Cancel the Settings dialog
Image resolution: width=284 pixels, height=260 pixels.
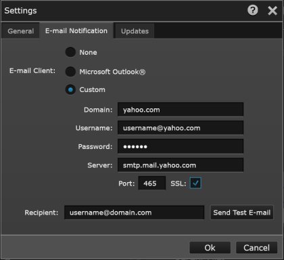256,248
